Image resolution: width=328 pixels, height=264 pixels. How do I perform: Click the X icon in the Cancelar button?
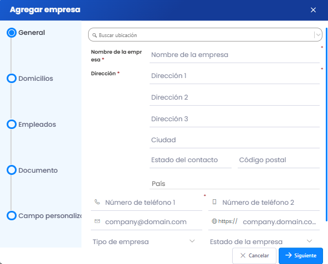coord(243,256)
